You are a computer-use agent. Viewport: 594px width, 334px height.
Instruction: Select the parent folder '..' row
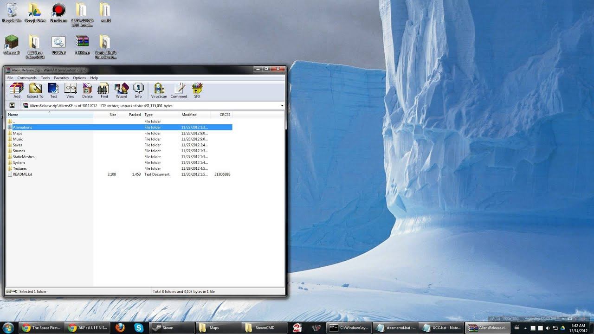(119, 122)
